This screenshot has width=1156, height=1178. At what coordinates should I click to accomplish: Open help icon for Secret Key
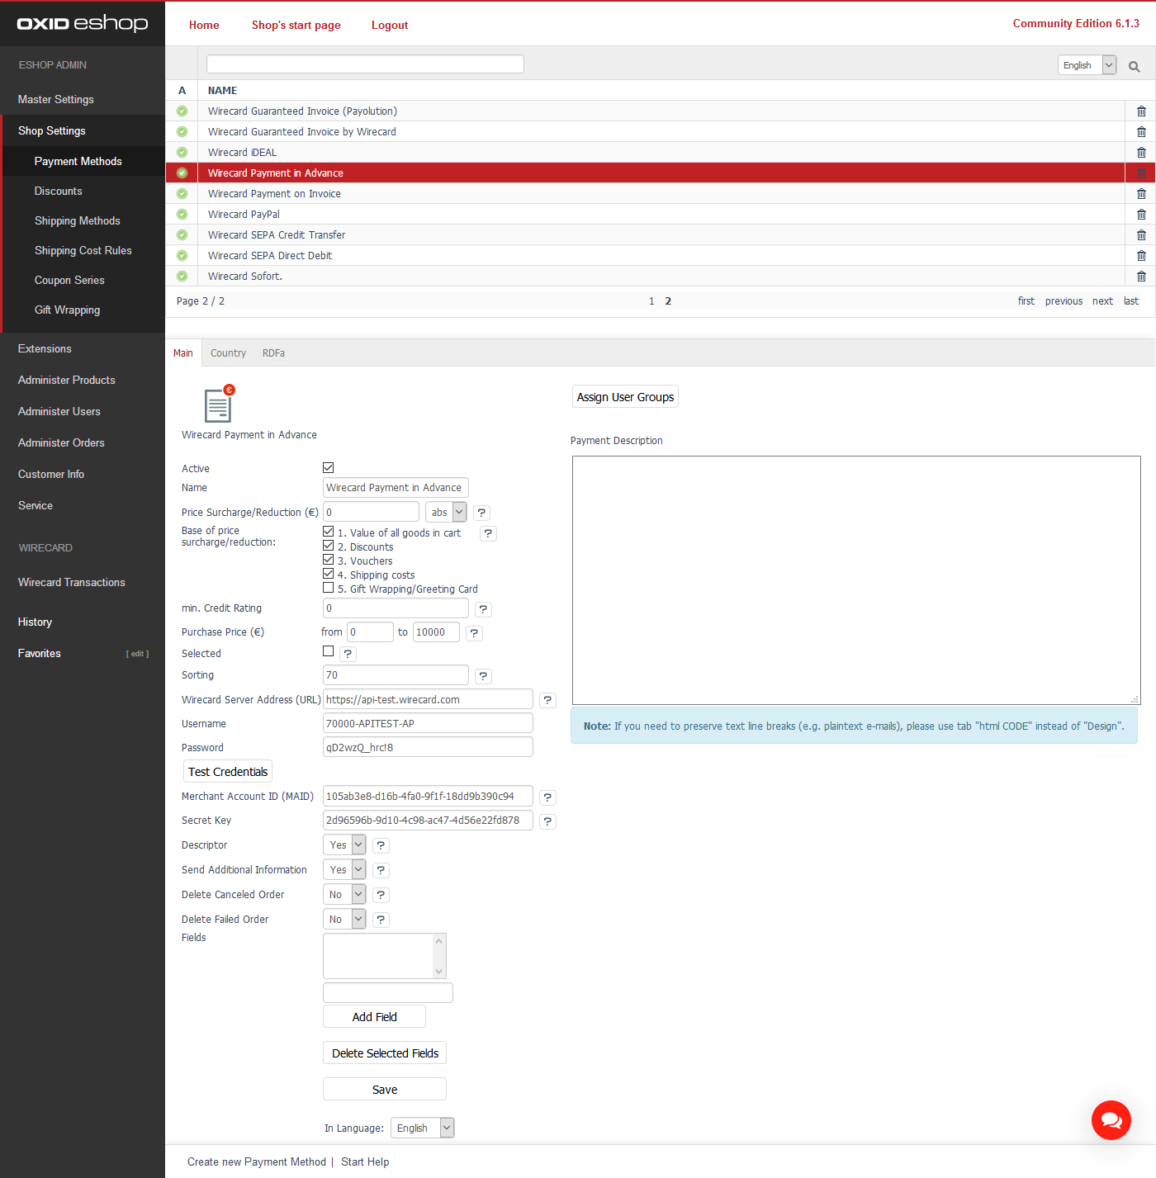(547, 821)
